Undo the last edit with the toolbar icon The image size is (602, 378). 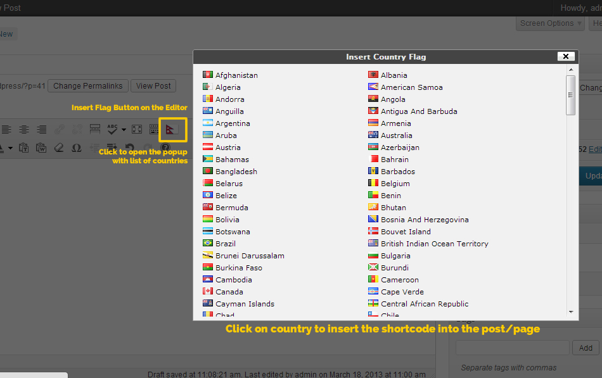[x=129, y=148]
